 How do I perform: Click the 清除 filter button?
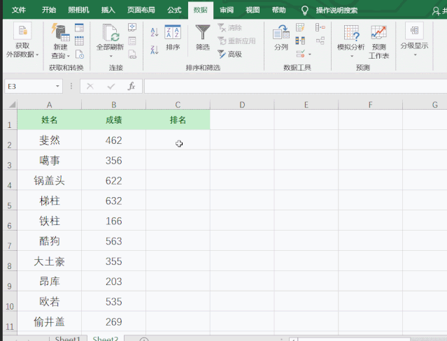pyautogui.click(x=229, y=28)
